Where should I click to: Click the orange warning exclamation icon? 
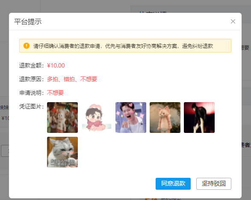(x=27, y=46)
